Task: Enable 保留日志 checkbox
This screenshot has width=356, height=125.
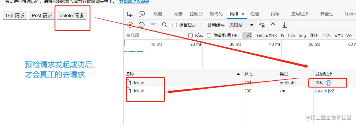Action: click(x=175, y=25)
